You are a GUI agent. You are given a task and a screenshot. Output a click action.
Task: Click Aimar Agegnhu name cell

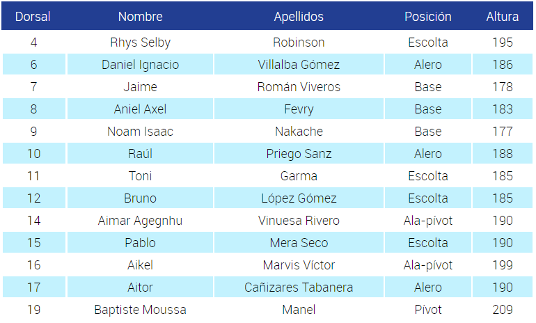tap(140, 221)
